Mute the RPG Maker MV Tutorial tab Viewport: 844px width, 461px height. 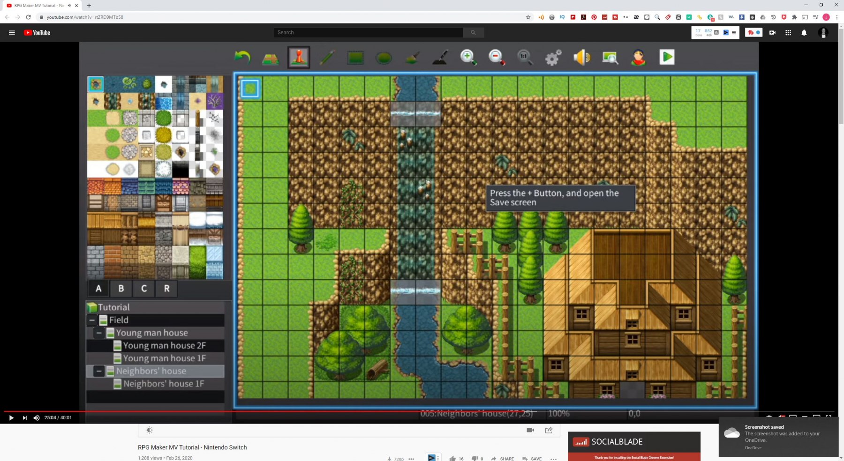click(x=69, y=6)
